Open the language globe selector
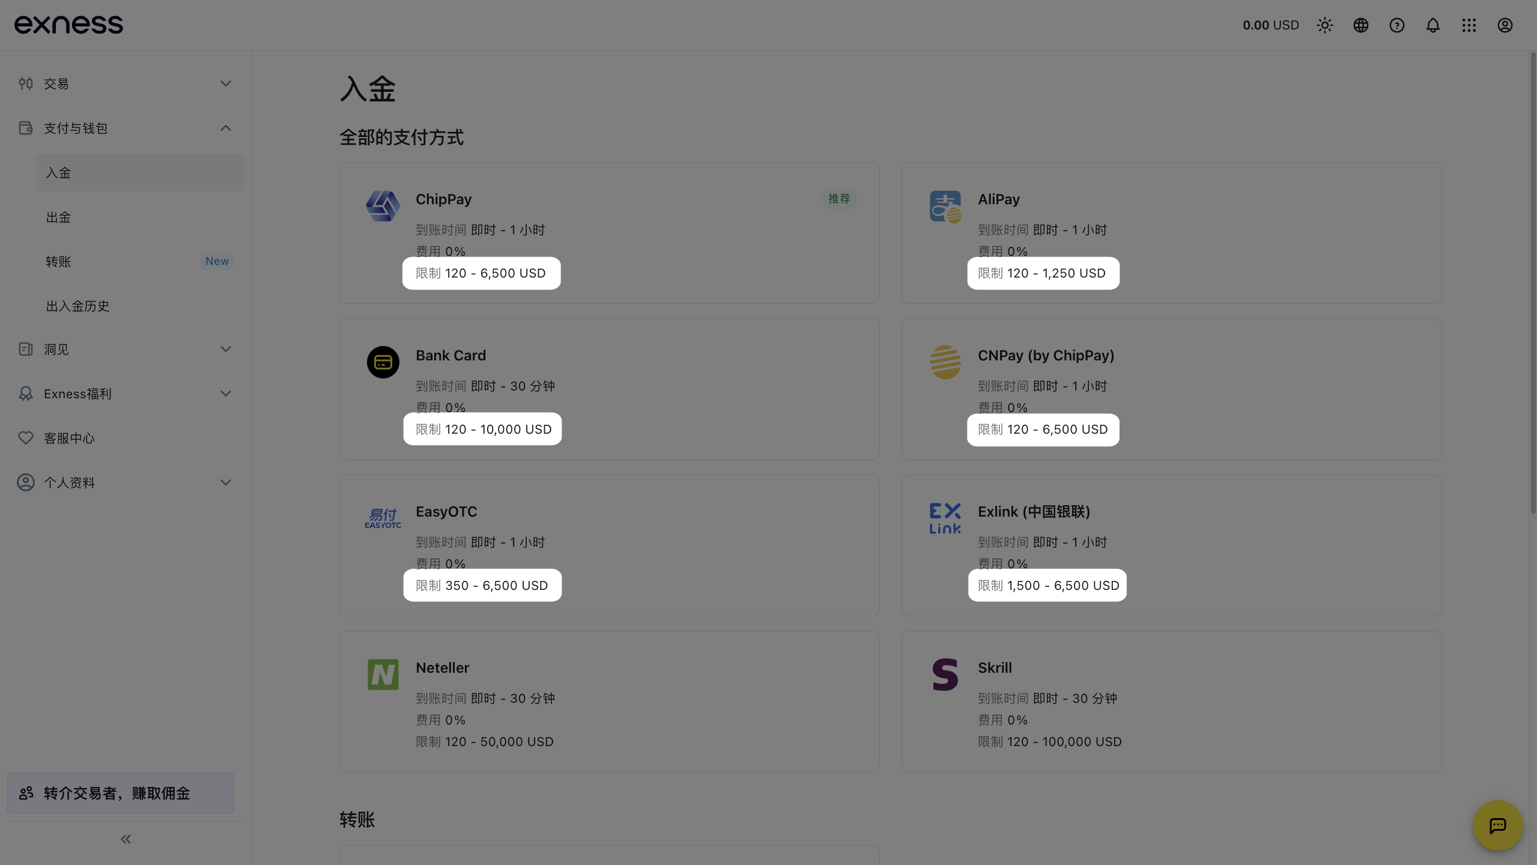Screen dimensions: 1537x865 (x=1361, y=25)
